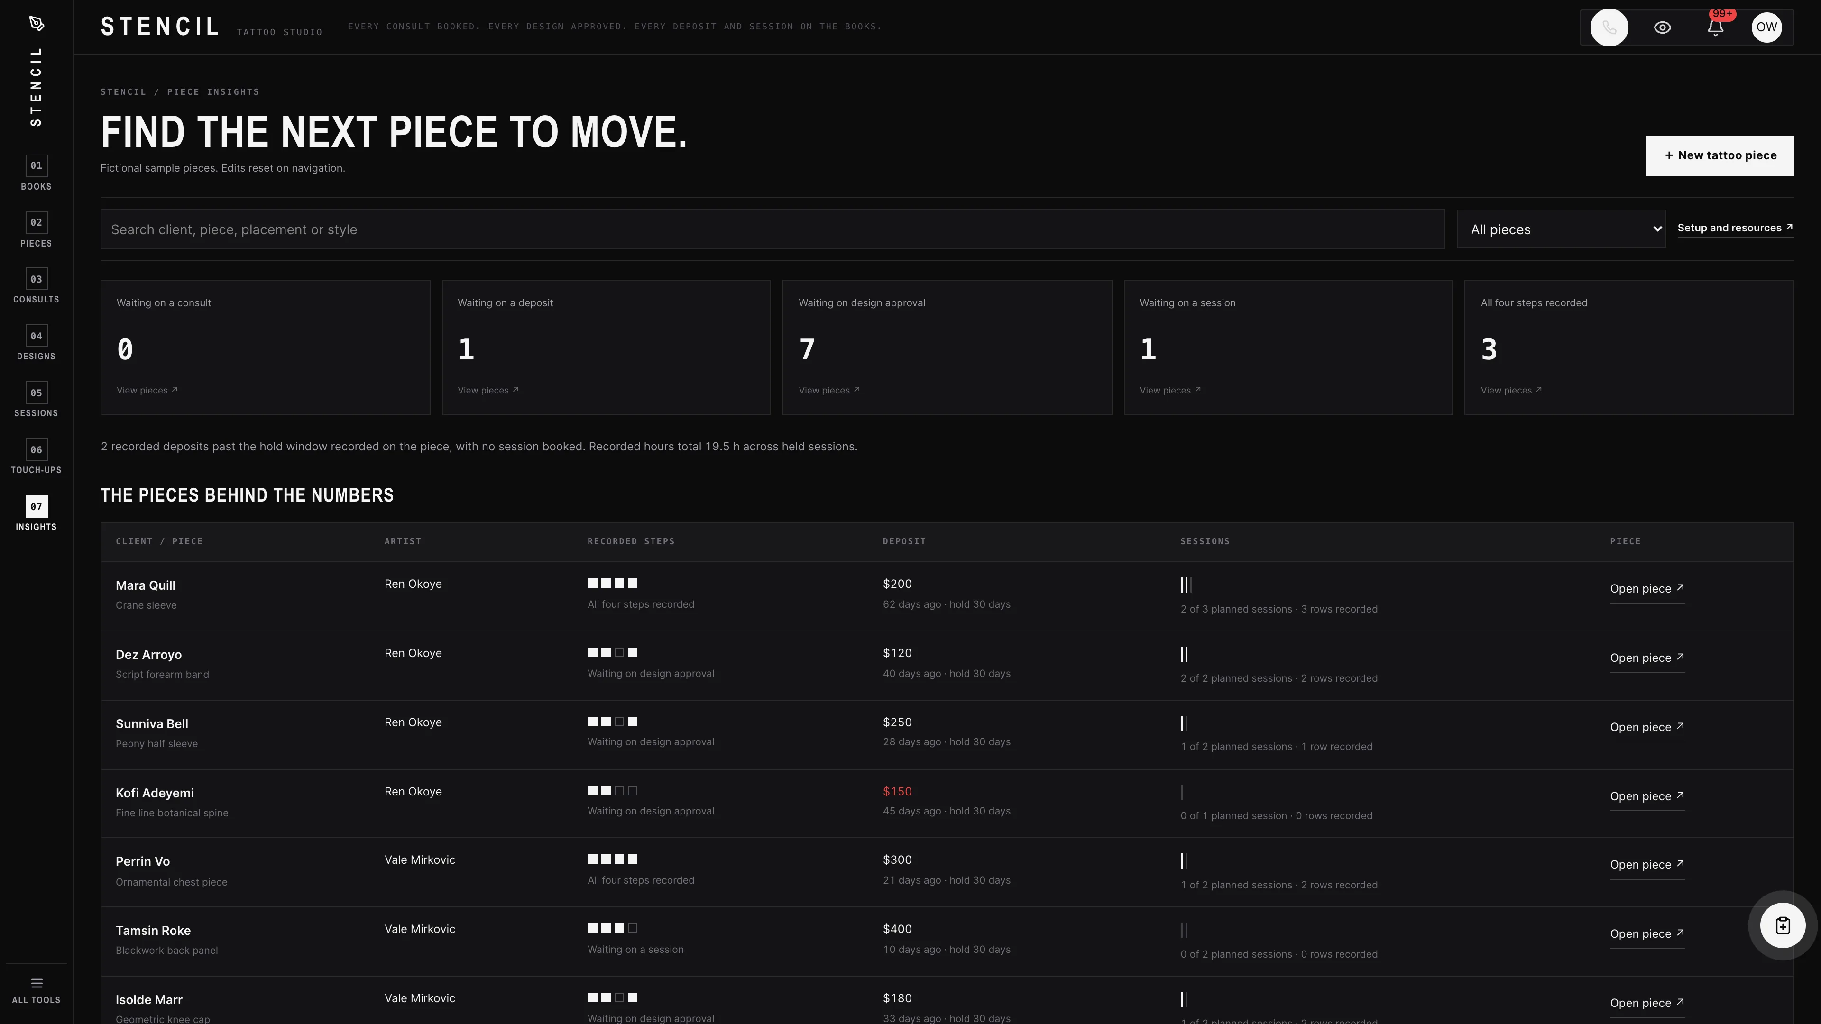Toggle the eye visibility icon
The width and height of the screenshot is (1821, 1024).
(x=1662, y=27)
